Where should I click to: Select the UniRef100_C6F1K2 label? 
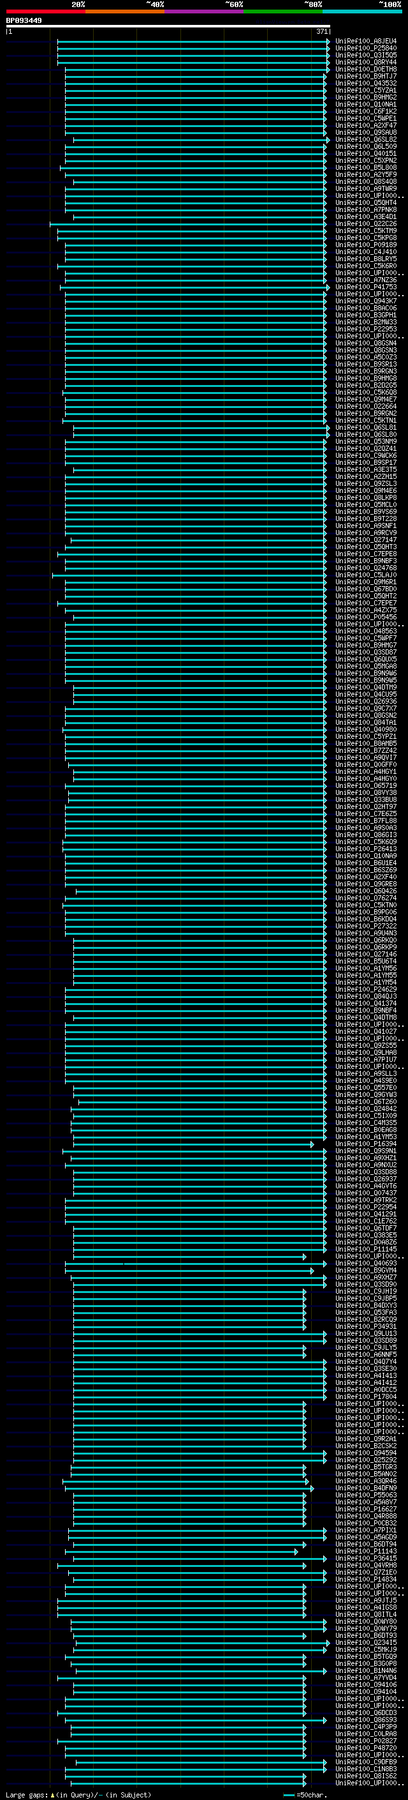pyautogui.click(x=366, y=112)
